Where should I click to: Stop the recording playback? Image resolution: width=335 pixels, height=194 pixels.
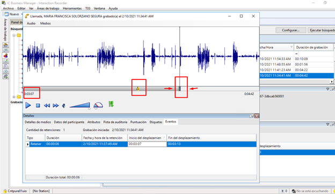coord(38,105)
